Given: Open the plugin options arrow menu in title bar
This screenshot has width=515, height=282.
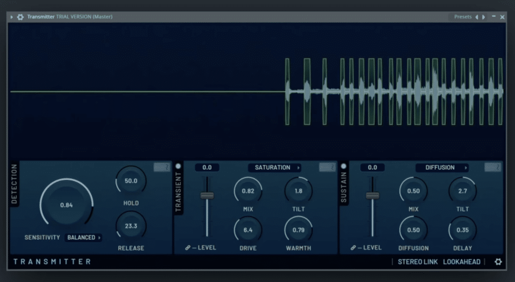Looking at the screenshot, I should 12,17.
